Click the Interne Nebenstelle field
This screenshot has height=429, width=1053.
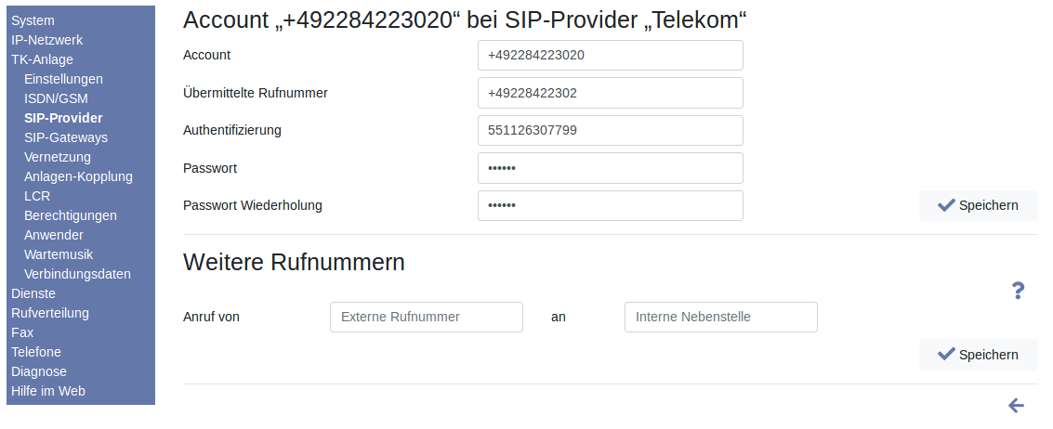click(720, 317)
